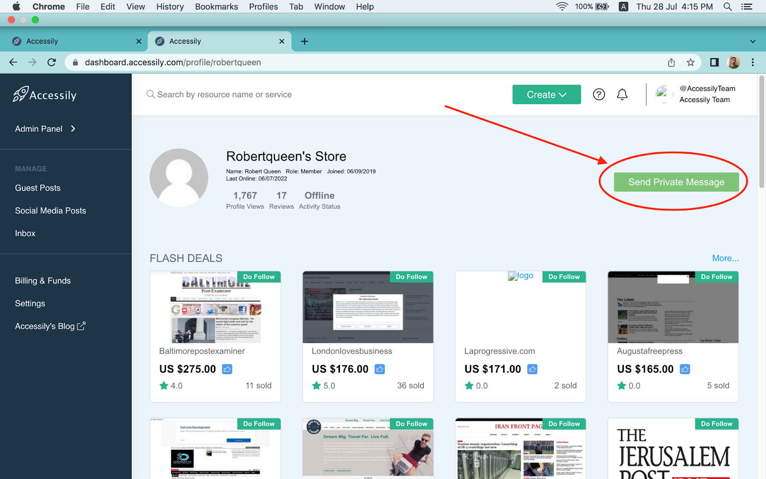
Task: Open Chrome's three-dot menu
Action: [753, 62]
